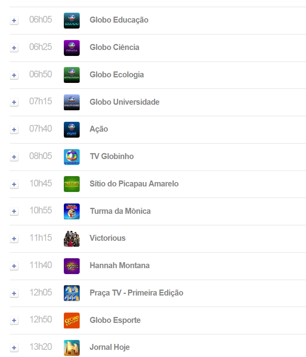The width and height of the screenshot is (306, 357).
Task: Select the green Globo Ecologia icon
Action: [72, 75]
